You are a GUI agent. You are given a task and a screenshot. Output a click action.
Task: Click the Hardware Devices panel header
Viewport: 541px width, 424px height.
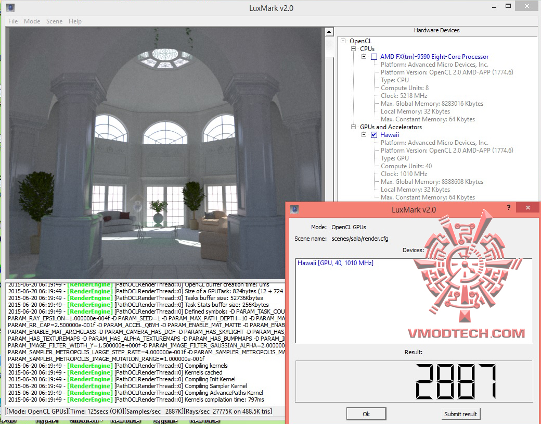coord(436,30)
